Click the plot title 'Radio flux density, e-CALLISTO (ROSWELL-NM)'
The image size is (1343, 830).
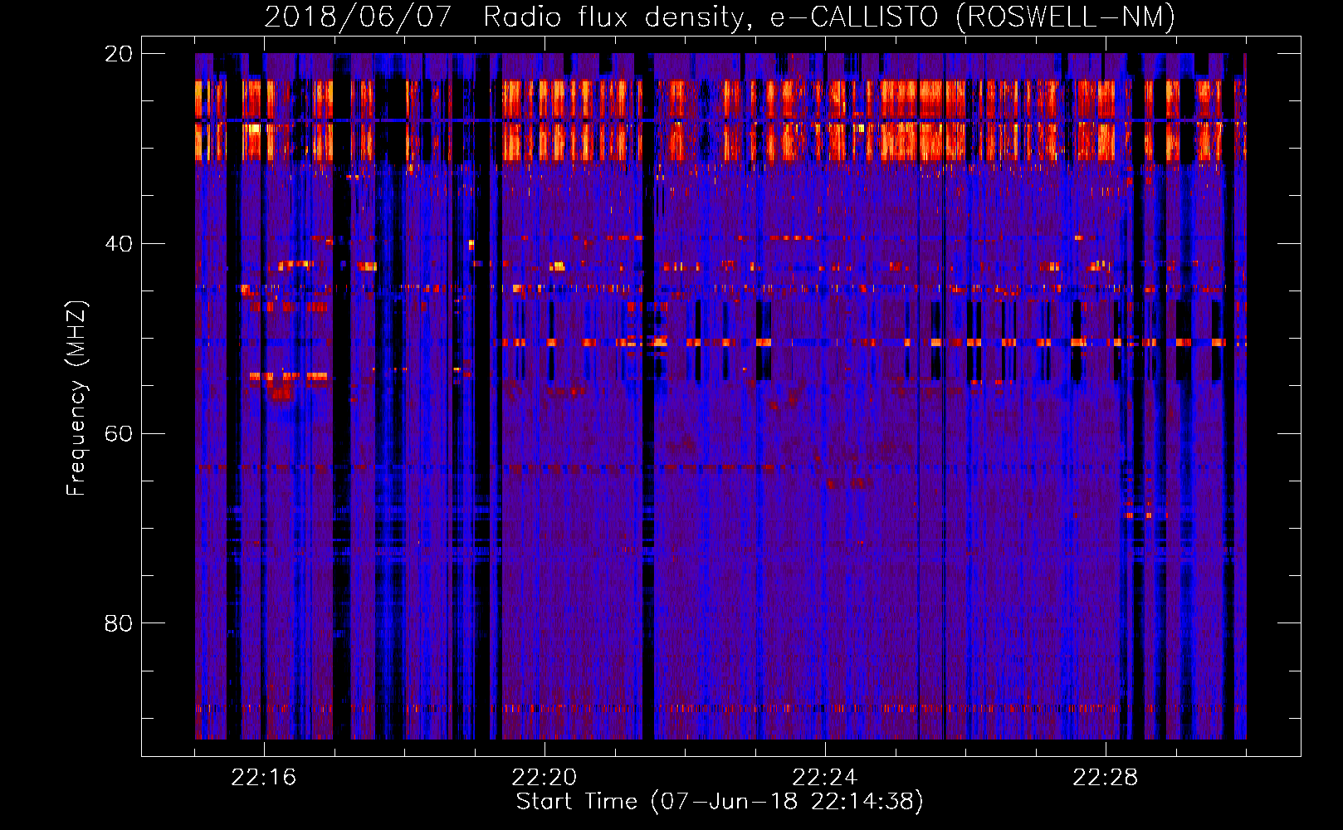[829, 17]
